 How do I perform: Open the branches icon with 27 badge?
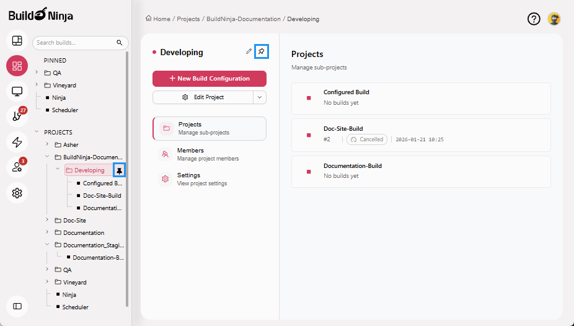point(17,117)
